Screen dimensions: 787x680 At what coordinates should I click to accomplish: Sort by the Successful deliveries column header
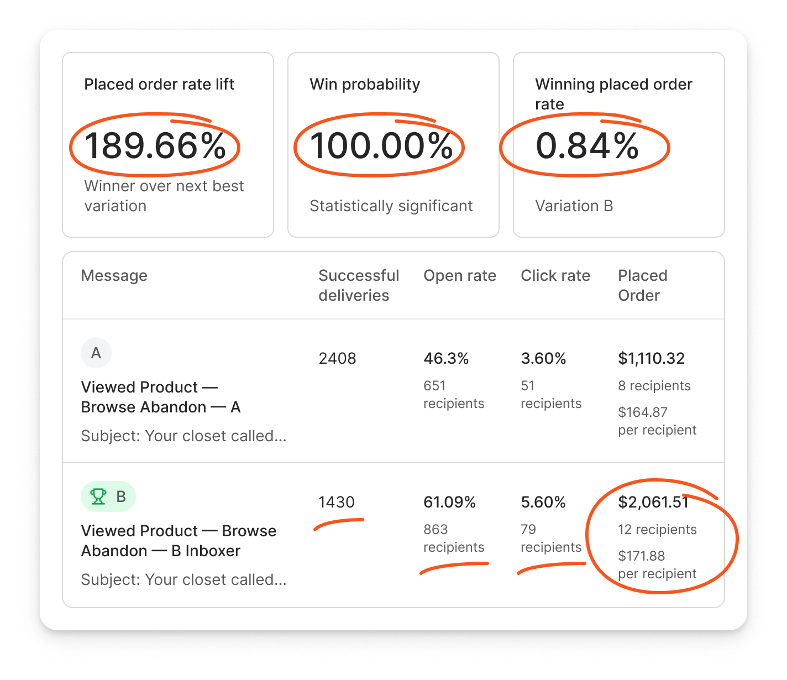click(358, 285)
